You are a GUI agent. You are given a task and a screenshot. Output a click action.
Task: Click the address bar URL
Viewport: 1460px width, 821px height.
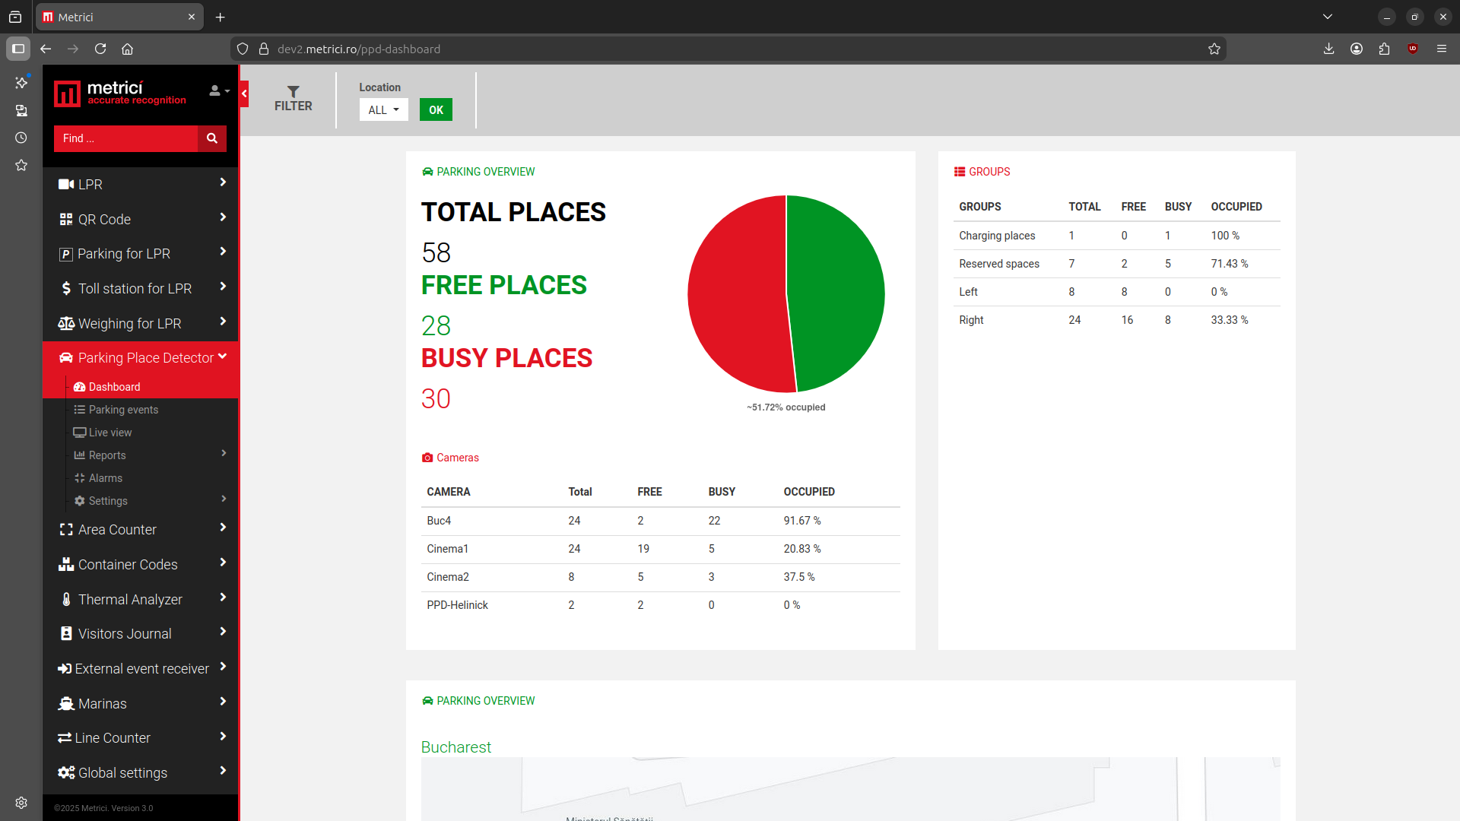359,49
